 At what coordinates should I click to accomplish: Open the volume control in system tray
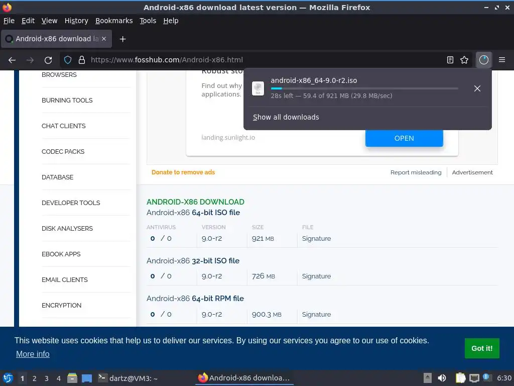442,378
